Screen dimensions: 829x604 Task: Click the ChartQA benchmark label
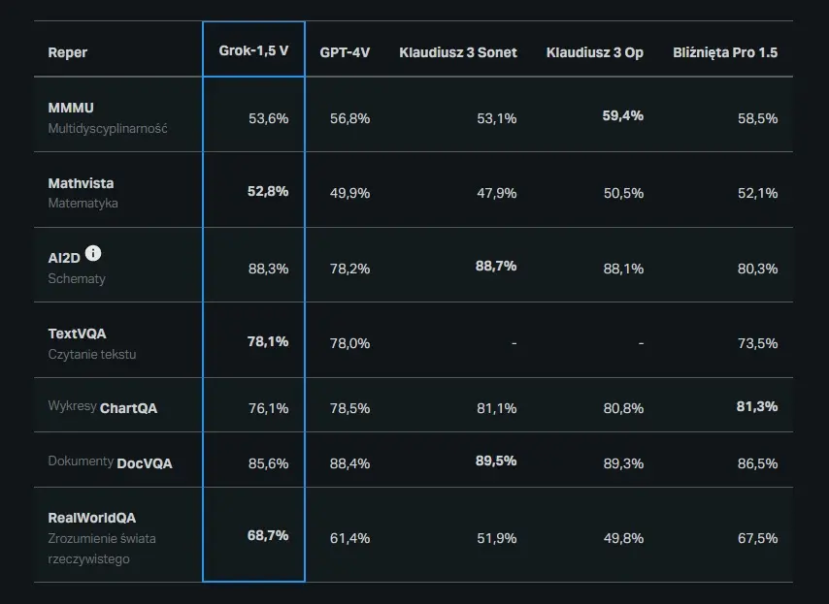pyautogui.click(x=128, y=408)
